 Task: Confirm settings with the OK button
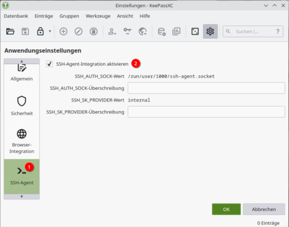tap(226, 209)
